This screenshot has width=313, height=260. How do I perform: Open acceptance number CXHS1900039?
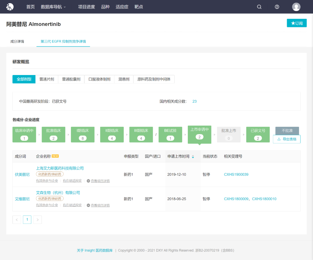pos(236,175)
